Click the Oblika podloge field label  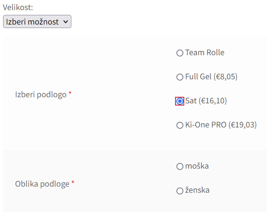[42, 184]
